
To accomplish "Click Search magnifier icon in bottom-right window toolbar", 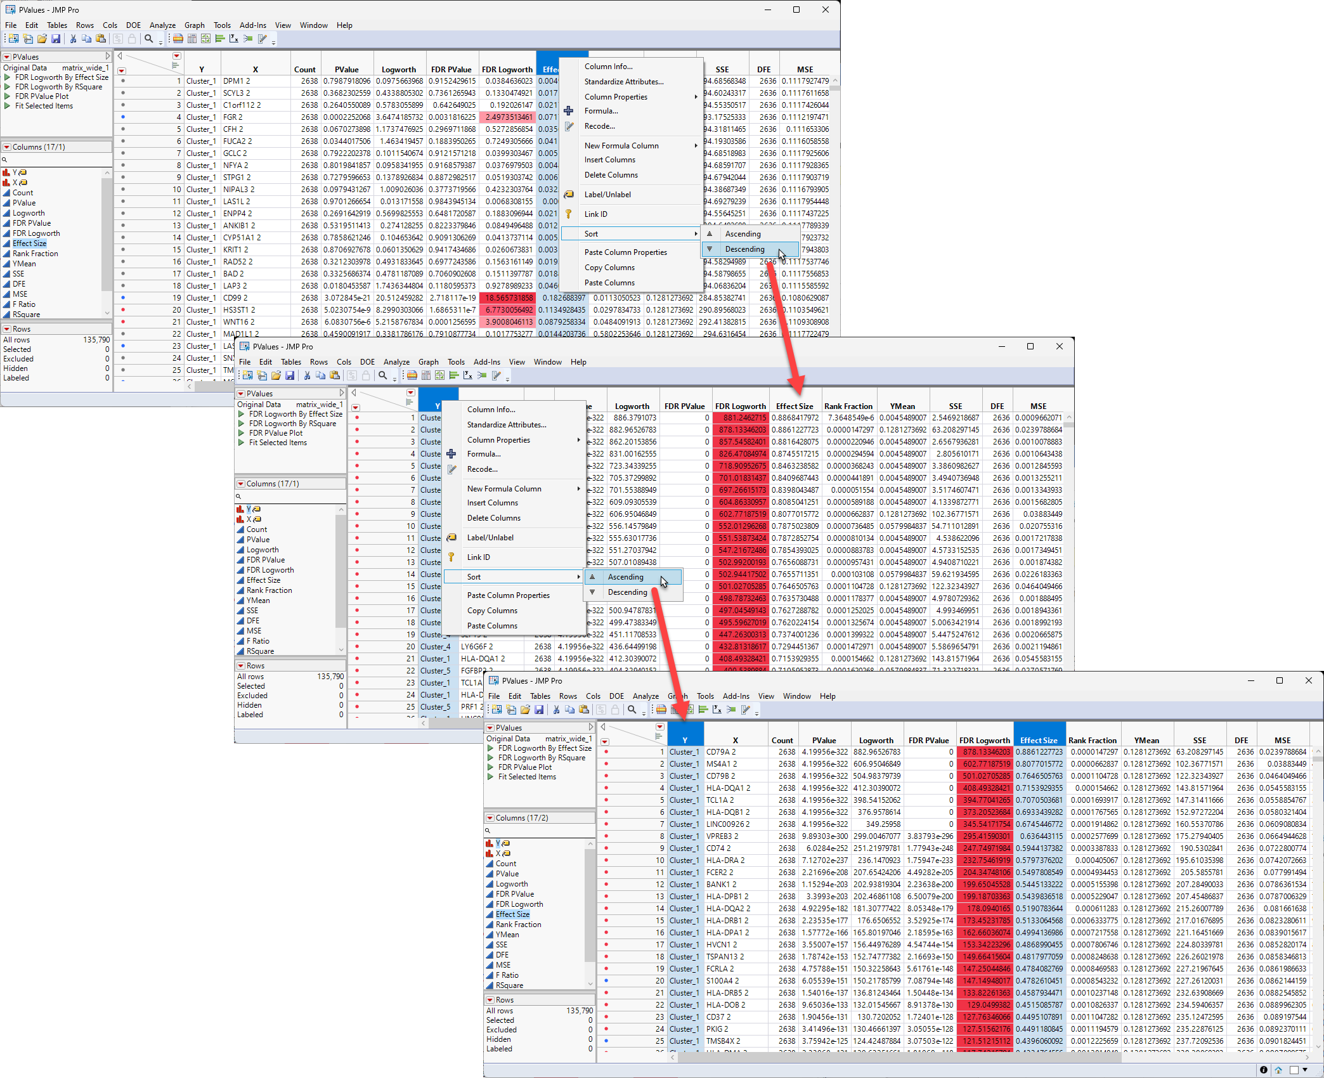I will [632, 710].
